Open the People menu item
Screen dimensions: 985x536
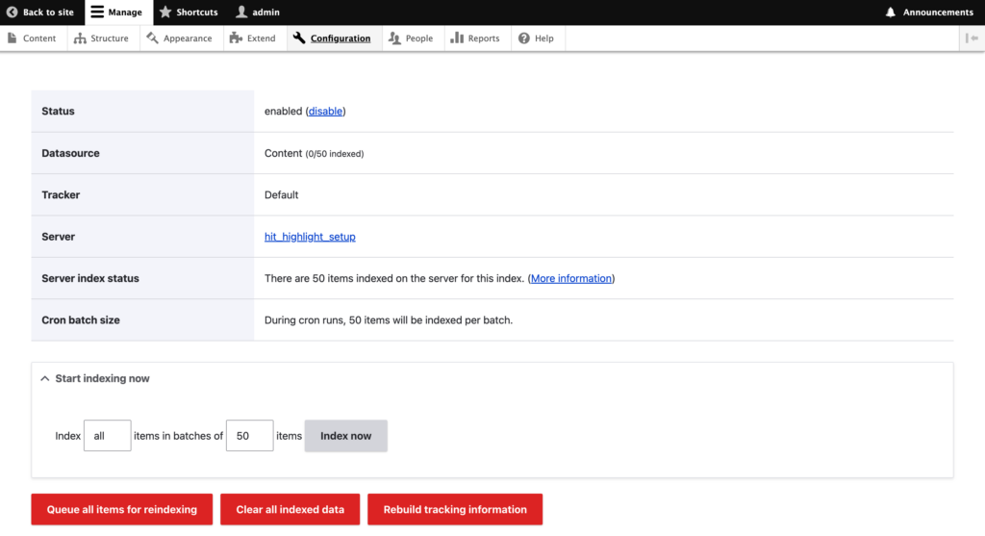pos(418,38)
